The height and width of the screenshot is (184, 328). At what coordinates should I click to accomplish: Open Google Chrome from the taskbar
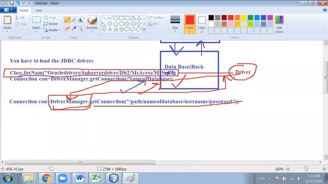click(46, 178)
